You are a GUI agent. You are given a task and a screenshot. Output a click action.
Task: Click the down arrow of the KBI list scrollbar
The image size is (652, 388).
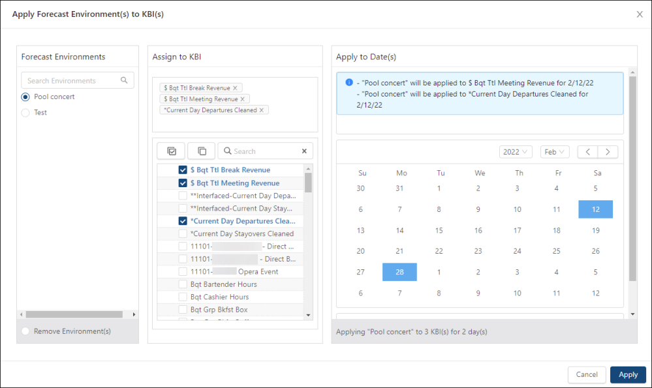coord(308,316)
